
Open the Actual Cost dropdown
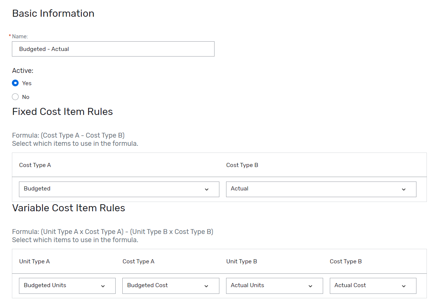coord(373,285)
